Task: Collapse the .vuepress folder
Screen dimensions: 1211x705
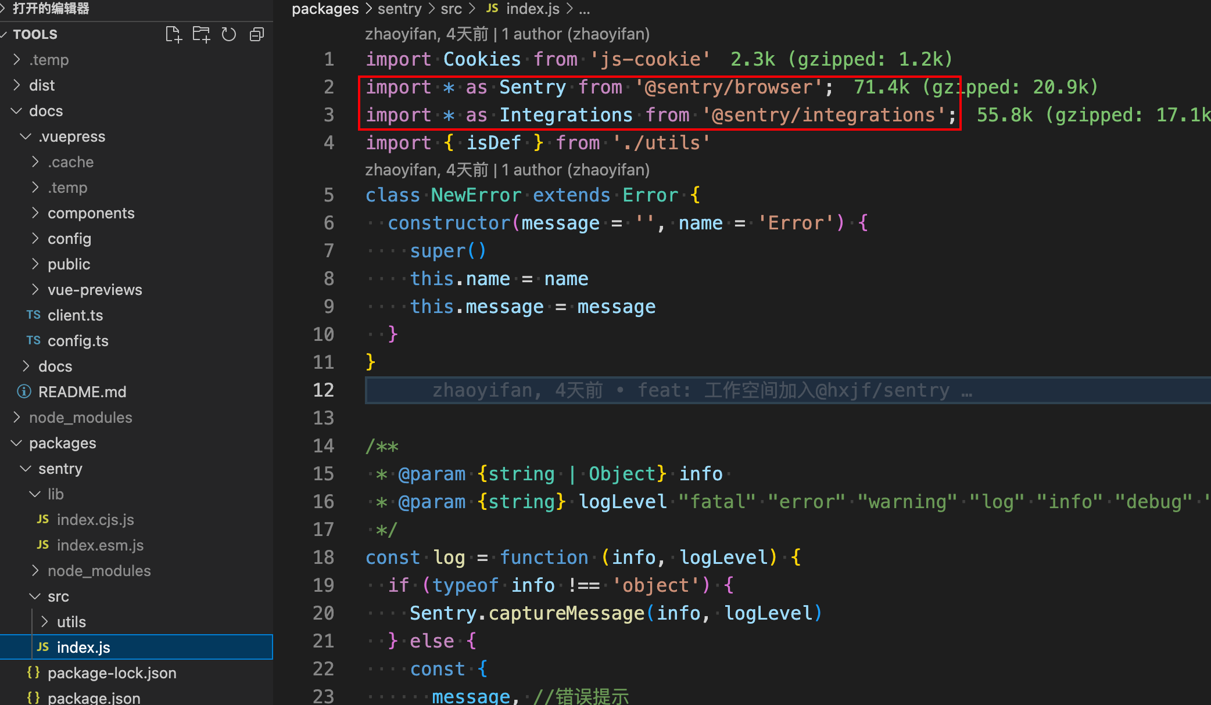Action: click(x=71, y=136)
